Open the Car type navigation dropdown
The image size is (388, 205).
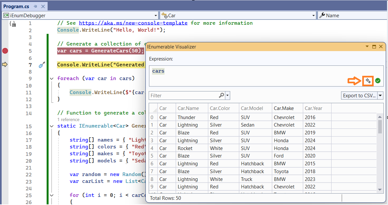coord(314,16)
